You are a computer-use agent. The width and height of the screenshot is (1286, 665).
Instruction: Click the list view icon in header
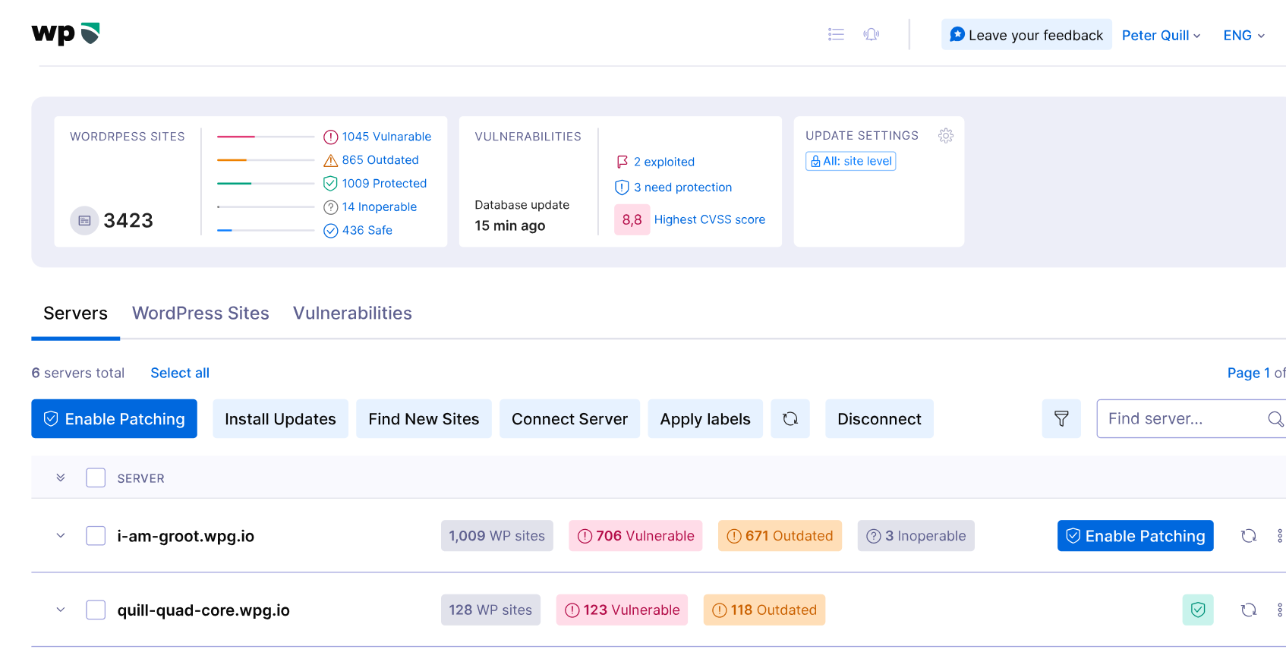click(836, 34)
